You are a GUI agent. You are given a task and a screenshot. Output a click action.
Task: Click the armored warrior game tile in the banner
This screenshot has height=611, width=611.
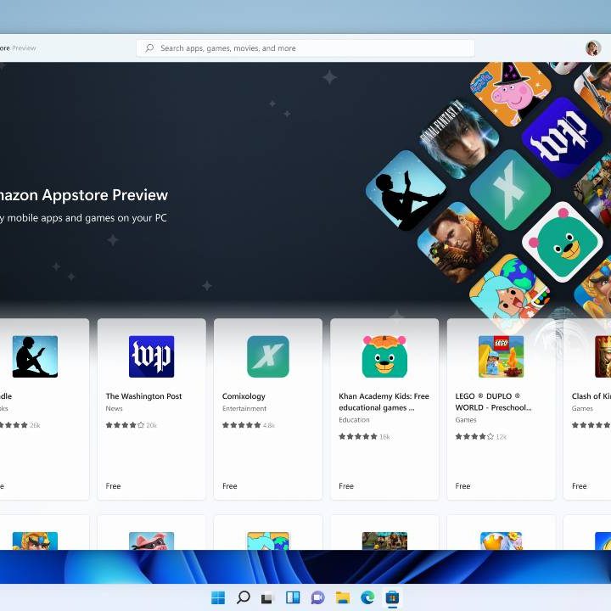point(458,242)
